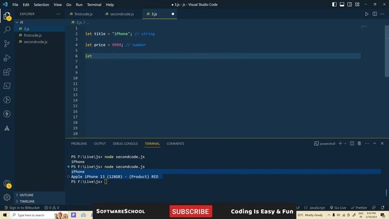Open firstcode.js in the Explorer tree
This screenshot has width=389, height=219.
click(x=40, y=35)
